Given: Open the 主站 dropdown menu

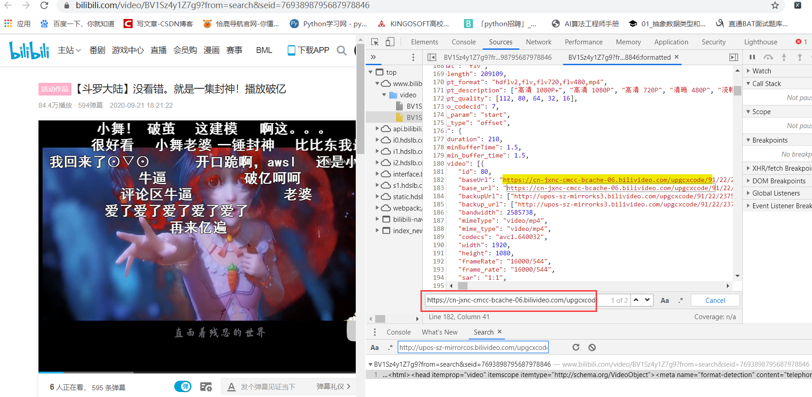Looking at the screenshot, I should click(x=69, y=50).
